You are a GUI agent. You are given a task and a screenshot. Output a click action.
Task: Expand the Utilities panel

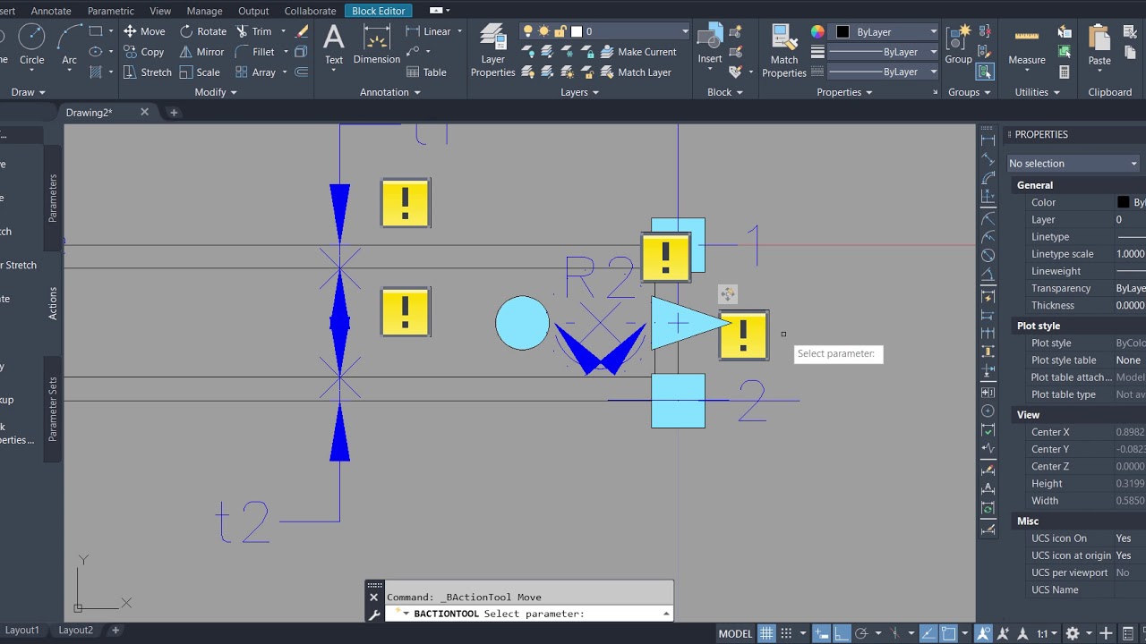tap(1038, 92)
